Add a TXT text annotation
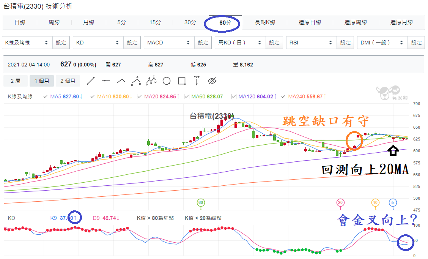Screen dimensions: 428x259 (x=197, y=81)
